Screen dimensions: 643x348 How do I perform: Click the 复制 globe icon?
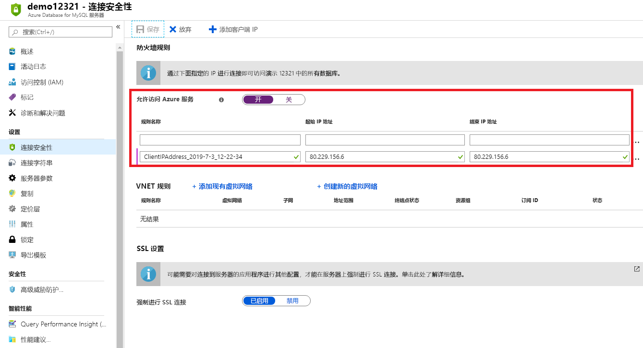tap(12, 193)
